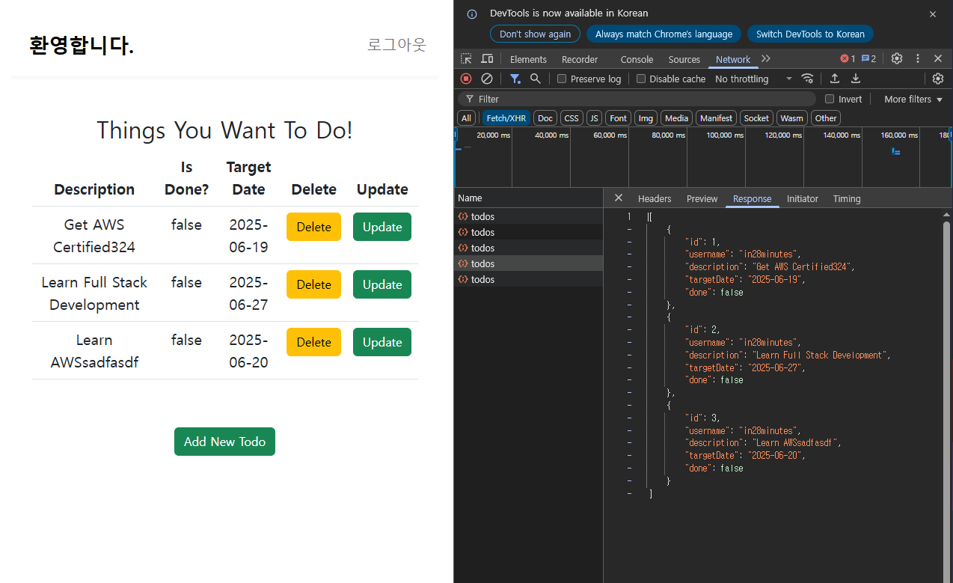953x583 pixels.
Task: Toggle the Media type filter
Action: tap(676, 118)
